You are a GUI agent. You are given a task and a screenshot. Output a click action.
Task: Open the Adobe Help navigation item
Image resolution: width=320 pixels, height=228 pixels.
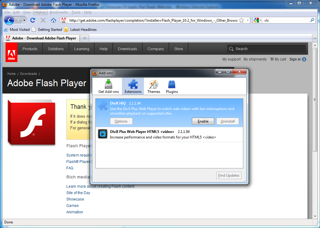104,49
